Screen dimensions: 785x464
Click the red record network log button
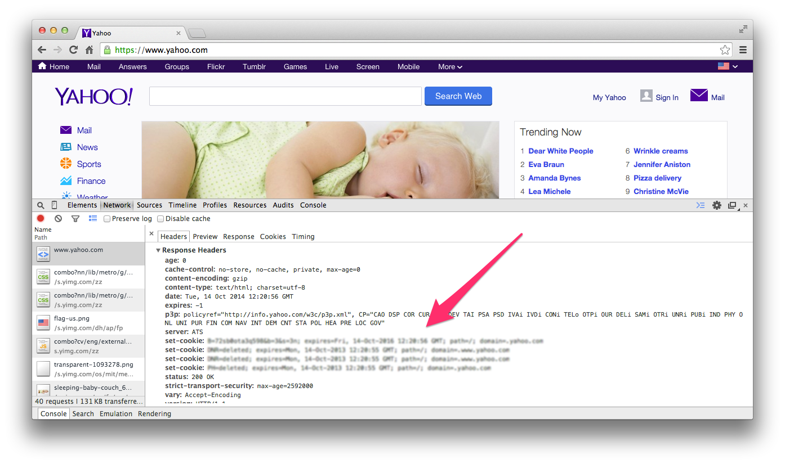click(x=41, y=219)
